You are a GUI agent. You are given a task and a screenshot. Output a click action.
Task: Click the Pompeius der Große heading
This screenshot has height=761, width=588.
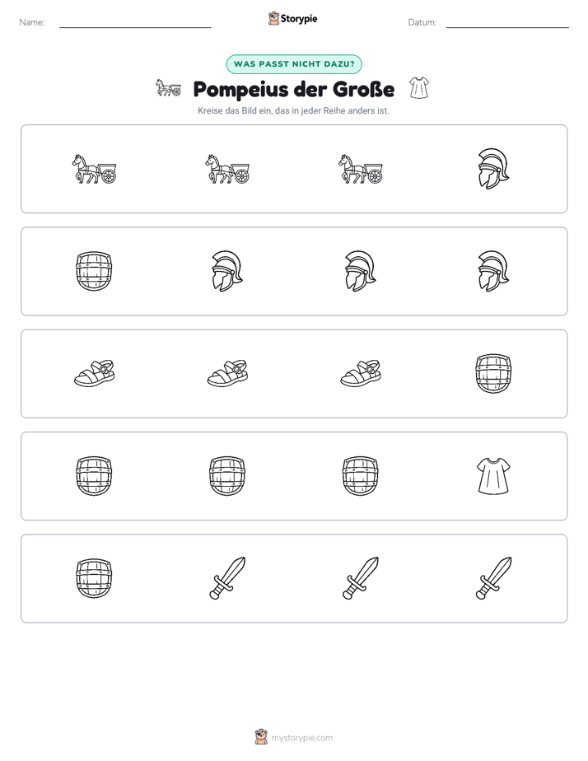point(294,89)
